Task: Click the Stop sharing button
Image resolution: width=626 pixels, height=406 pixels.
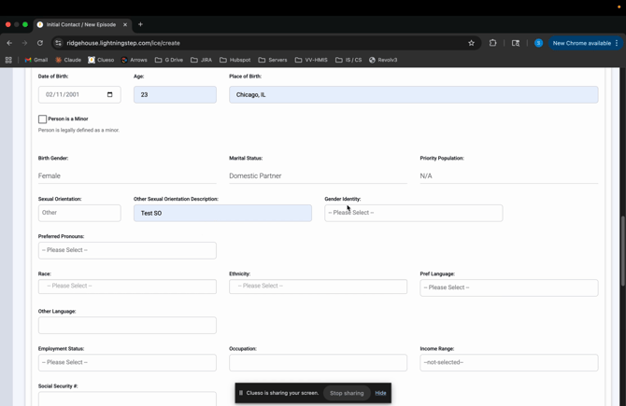Action: tap(347, 393)
